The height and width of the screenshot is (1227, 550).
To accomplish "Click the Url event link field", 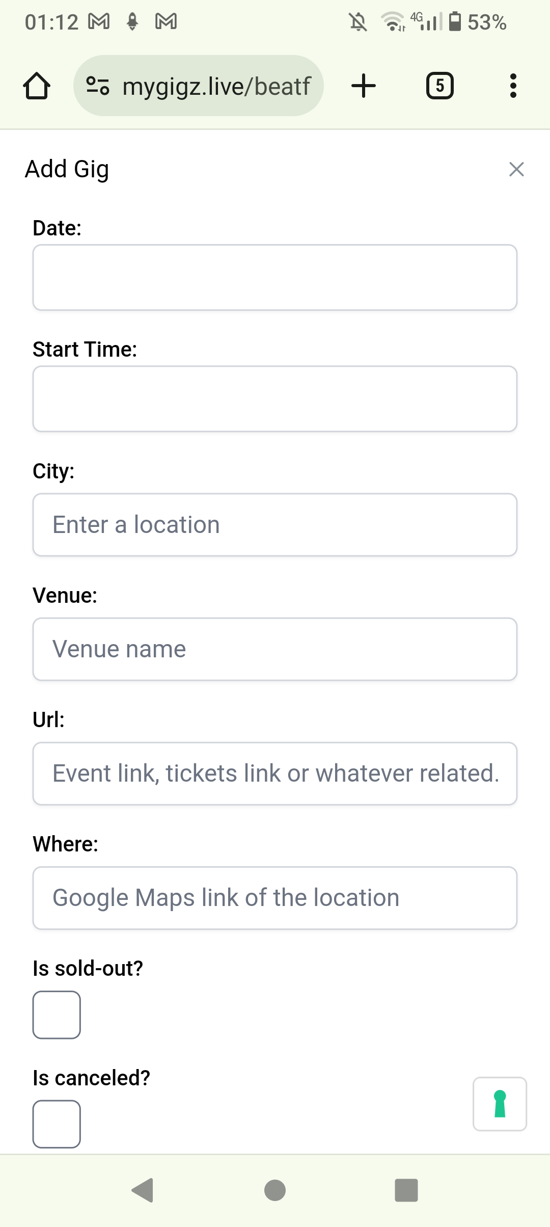I will (275, 773).
